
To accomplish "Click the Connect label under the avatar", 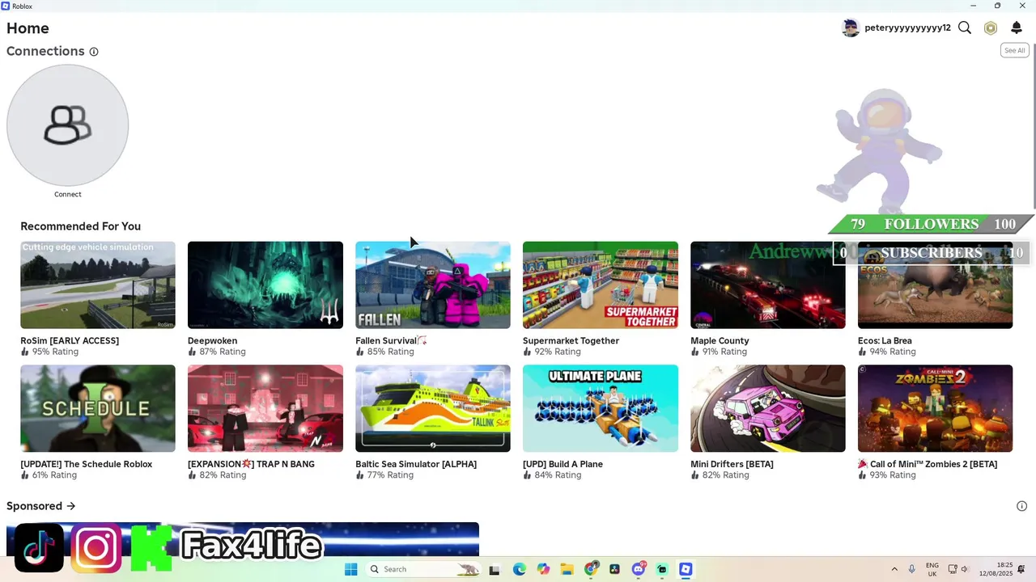I will (x=68, y=194).
